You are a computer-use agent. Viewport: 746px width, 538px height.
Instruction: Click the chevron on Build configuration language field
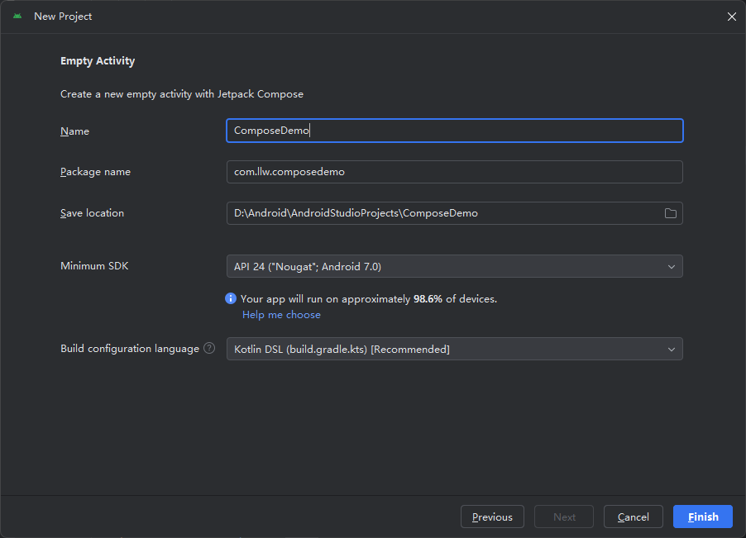coord(672,349)
